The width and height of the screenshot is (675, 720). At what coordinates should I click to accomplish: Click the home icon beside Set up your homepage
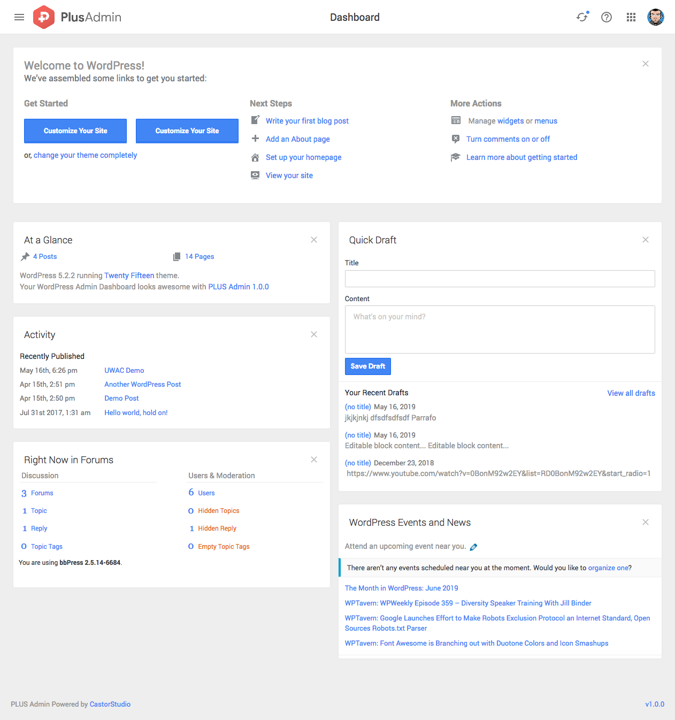(256, 157)
